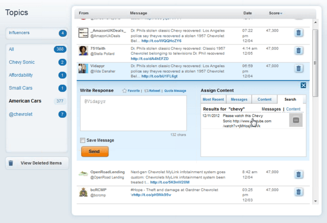Screen dimensions: 327x223
Task: Open link http://t.co/pH9Nk95v
Action: (151, 195)
